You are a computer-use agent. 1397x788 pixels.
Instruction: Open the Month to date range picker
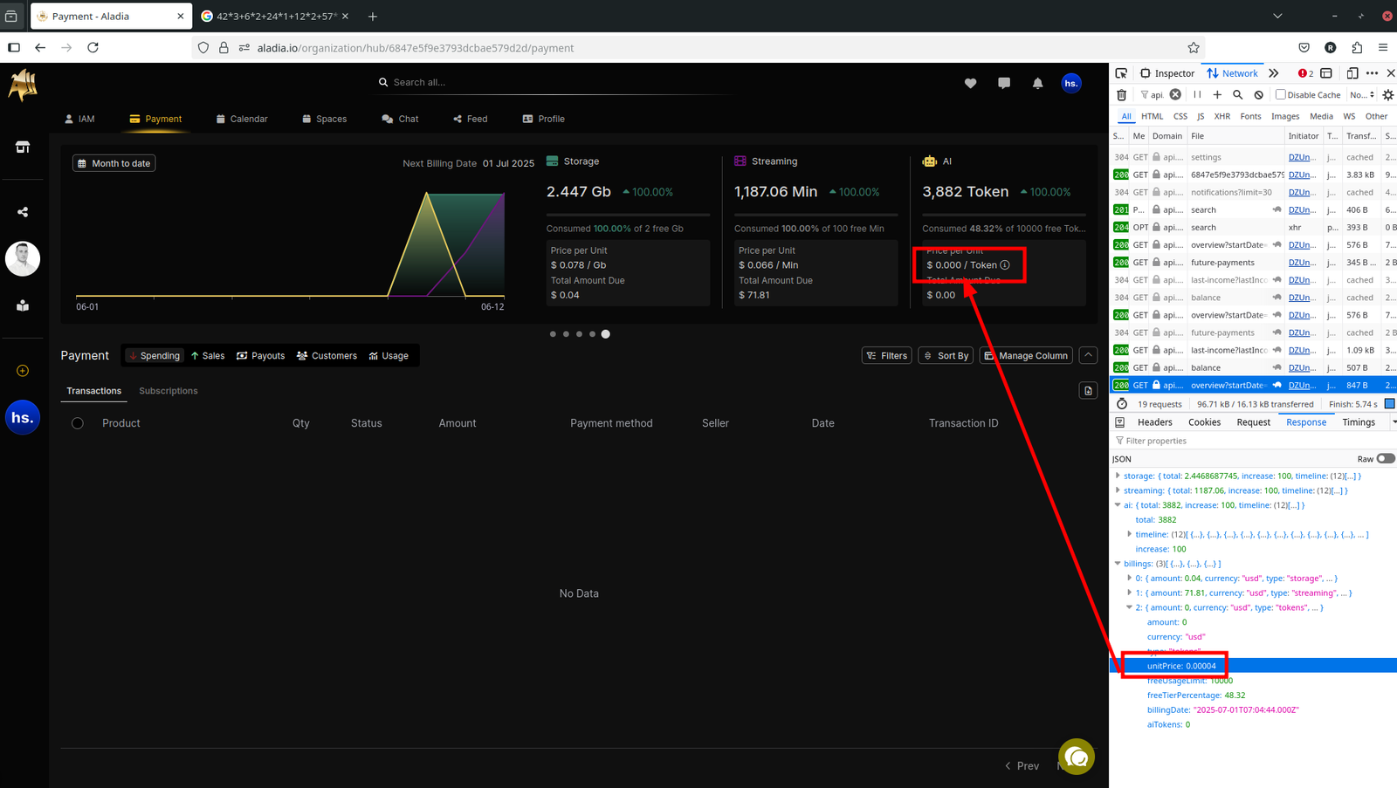click(114, 163)
